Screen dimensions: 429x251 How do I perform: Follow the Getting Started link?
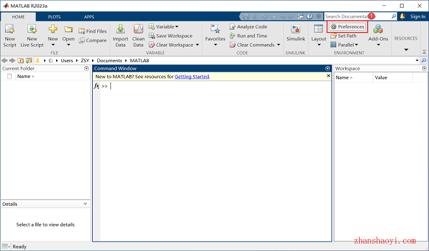[192, 77]
